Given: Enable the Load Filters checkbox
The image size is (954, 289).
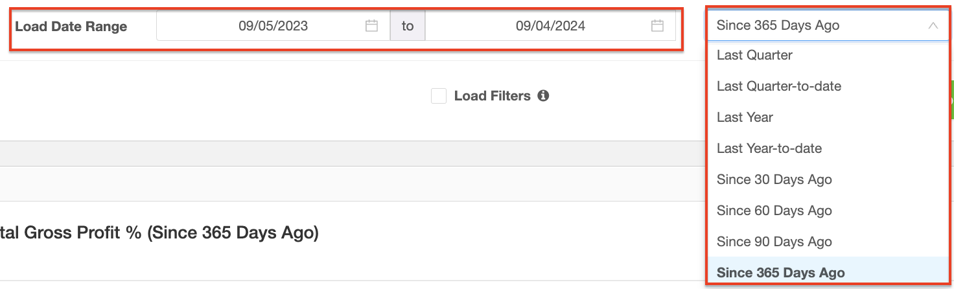Looking at the screenshot, I should pyautogui.click(x=439, y=96).
